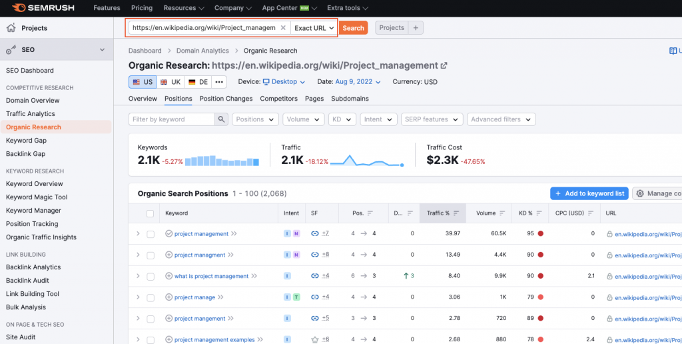Viewport: 682px width, 344px height.
Task: Switch to the Overview tab
Action: pyautogui.click(x=143, y=99)
